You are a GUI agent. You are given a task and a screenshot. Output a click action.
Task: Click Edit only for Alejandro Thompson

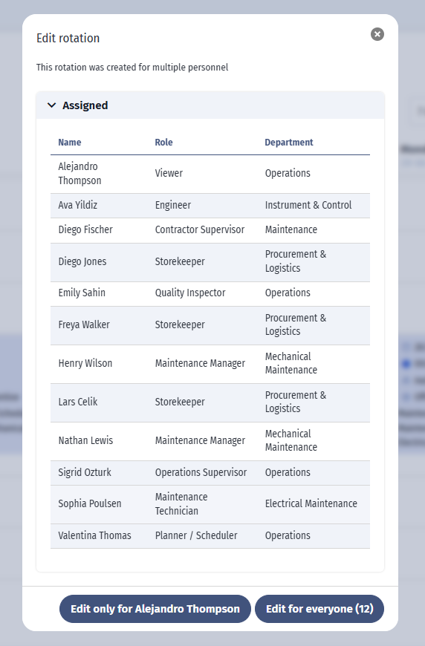click(155, 609)
